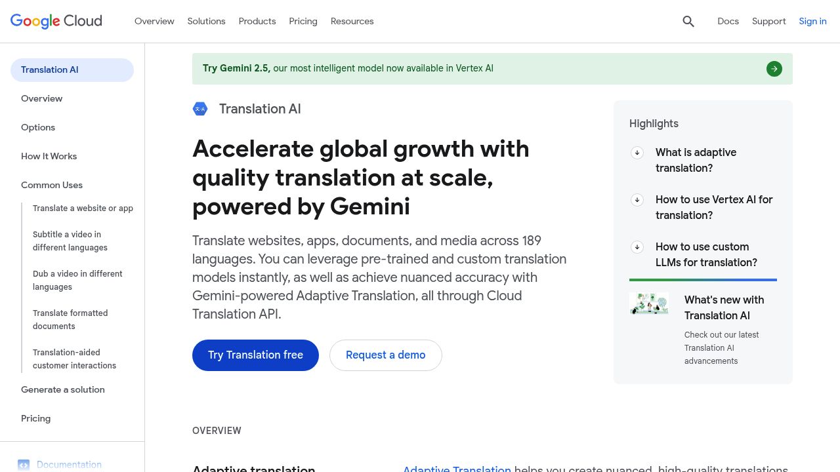
Task: Open the Resources menu
Action: [x=352, y=21]
